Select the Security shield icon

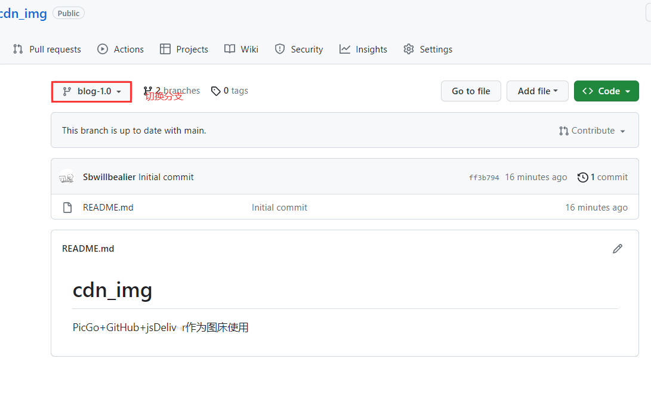pyautogui.click(x=280, y=49)
